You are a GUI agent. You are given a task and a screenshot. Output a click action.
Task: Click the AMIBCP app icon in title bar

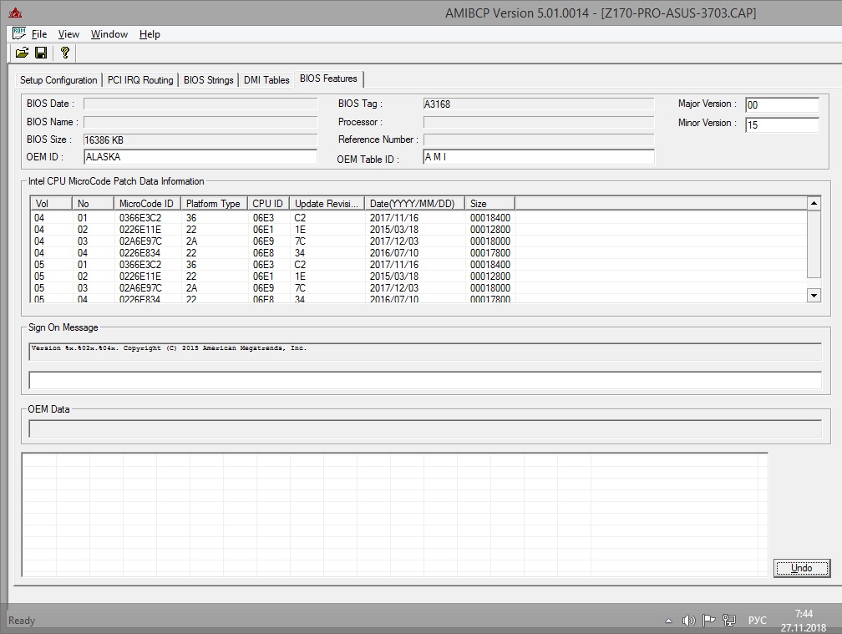pyautogui.click(x=15, y=13)
